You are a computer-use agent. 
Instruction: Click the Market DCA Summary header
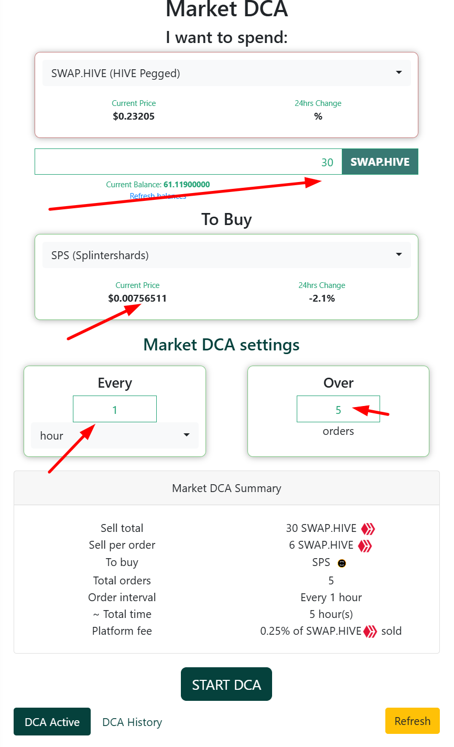[226, 488]
